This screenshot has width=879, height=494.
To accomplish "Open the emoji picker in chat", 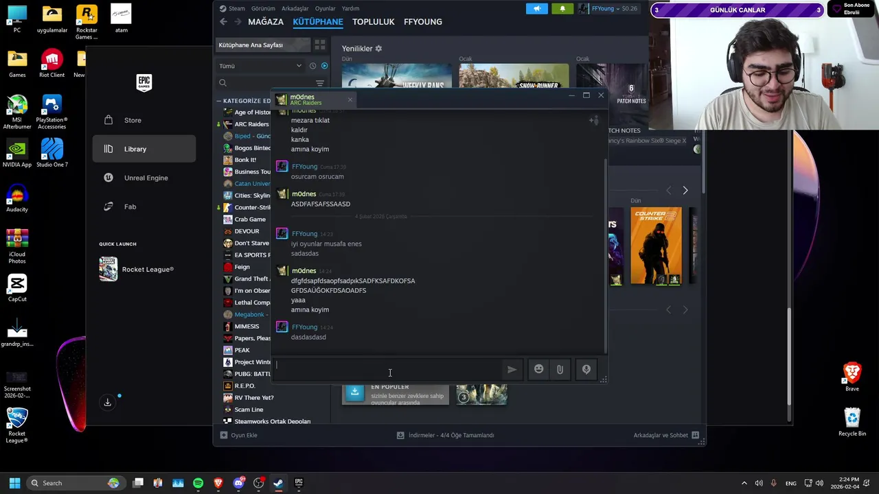I will click(x=539, y=369).
